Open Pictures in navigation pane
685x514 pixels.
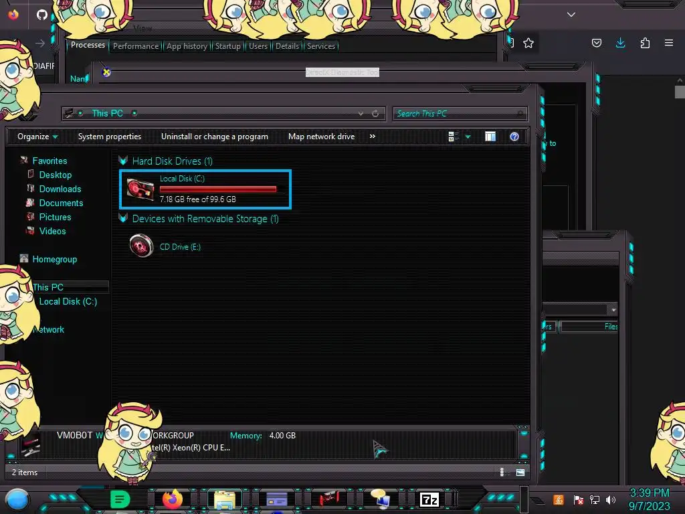[55, 217]
